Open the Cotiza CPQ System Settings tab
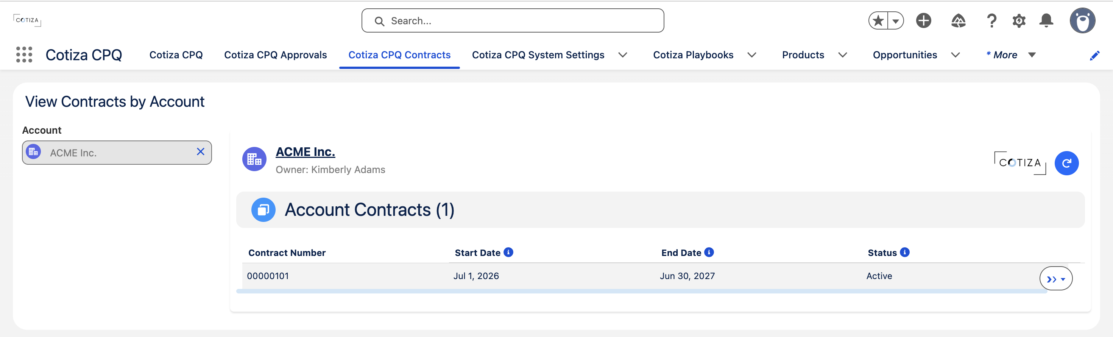Screen dimensions: 1113x337 [538, 55]
